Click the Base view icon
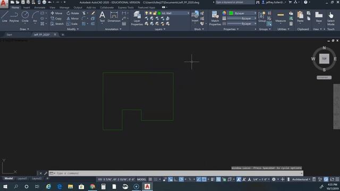Image resolution: width=340 pixels, height=191 pixels. click(x=319, y=16)
